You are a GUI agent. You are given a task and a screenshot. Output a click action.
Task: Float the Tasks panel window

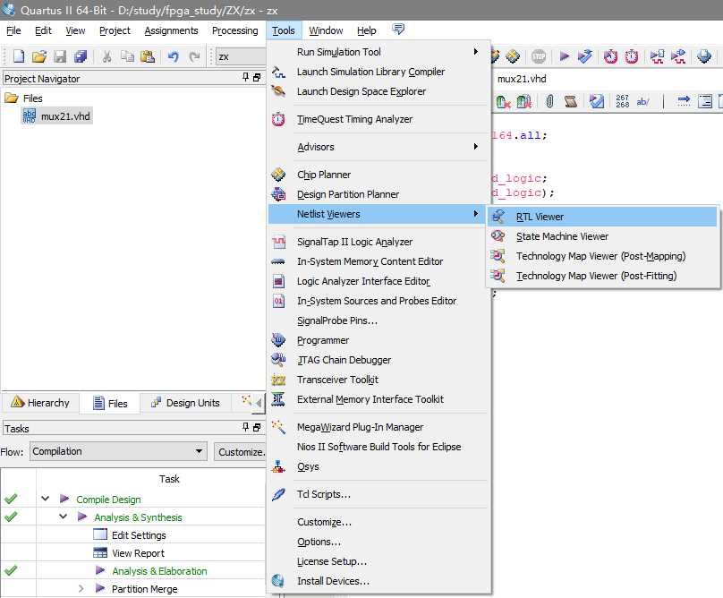[257, 427]
